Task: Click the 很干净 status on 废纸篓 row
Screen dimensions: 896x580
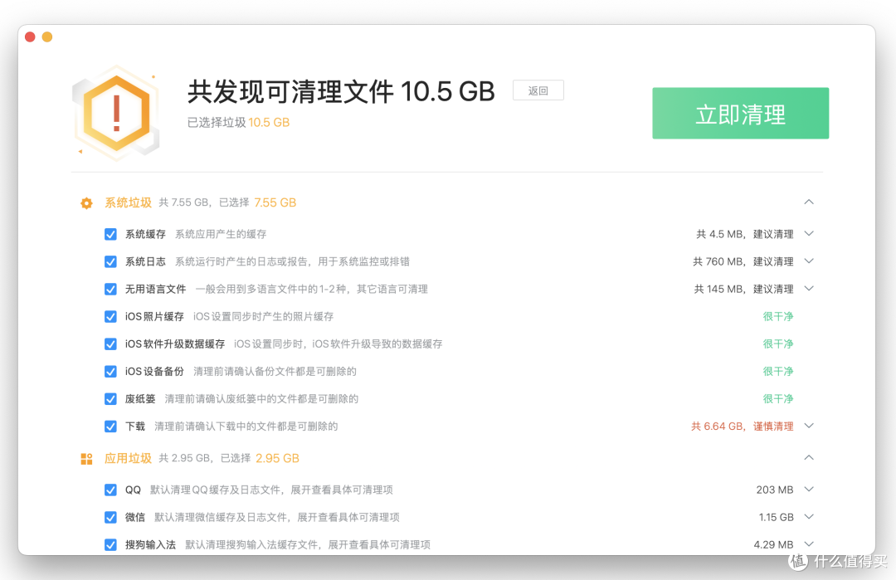Action: click(778, 399)
